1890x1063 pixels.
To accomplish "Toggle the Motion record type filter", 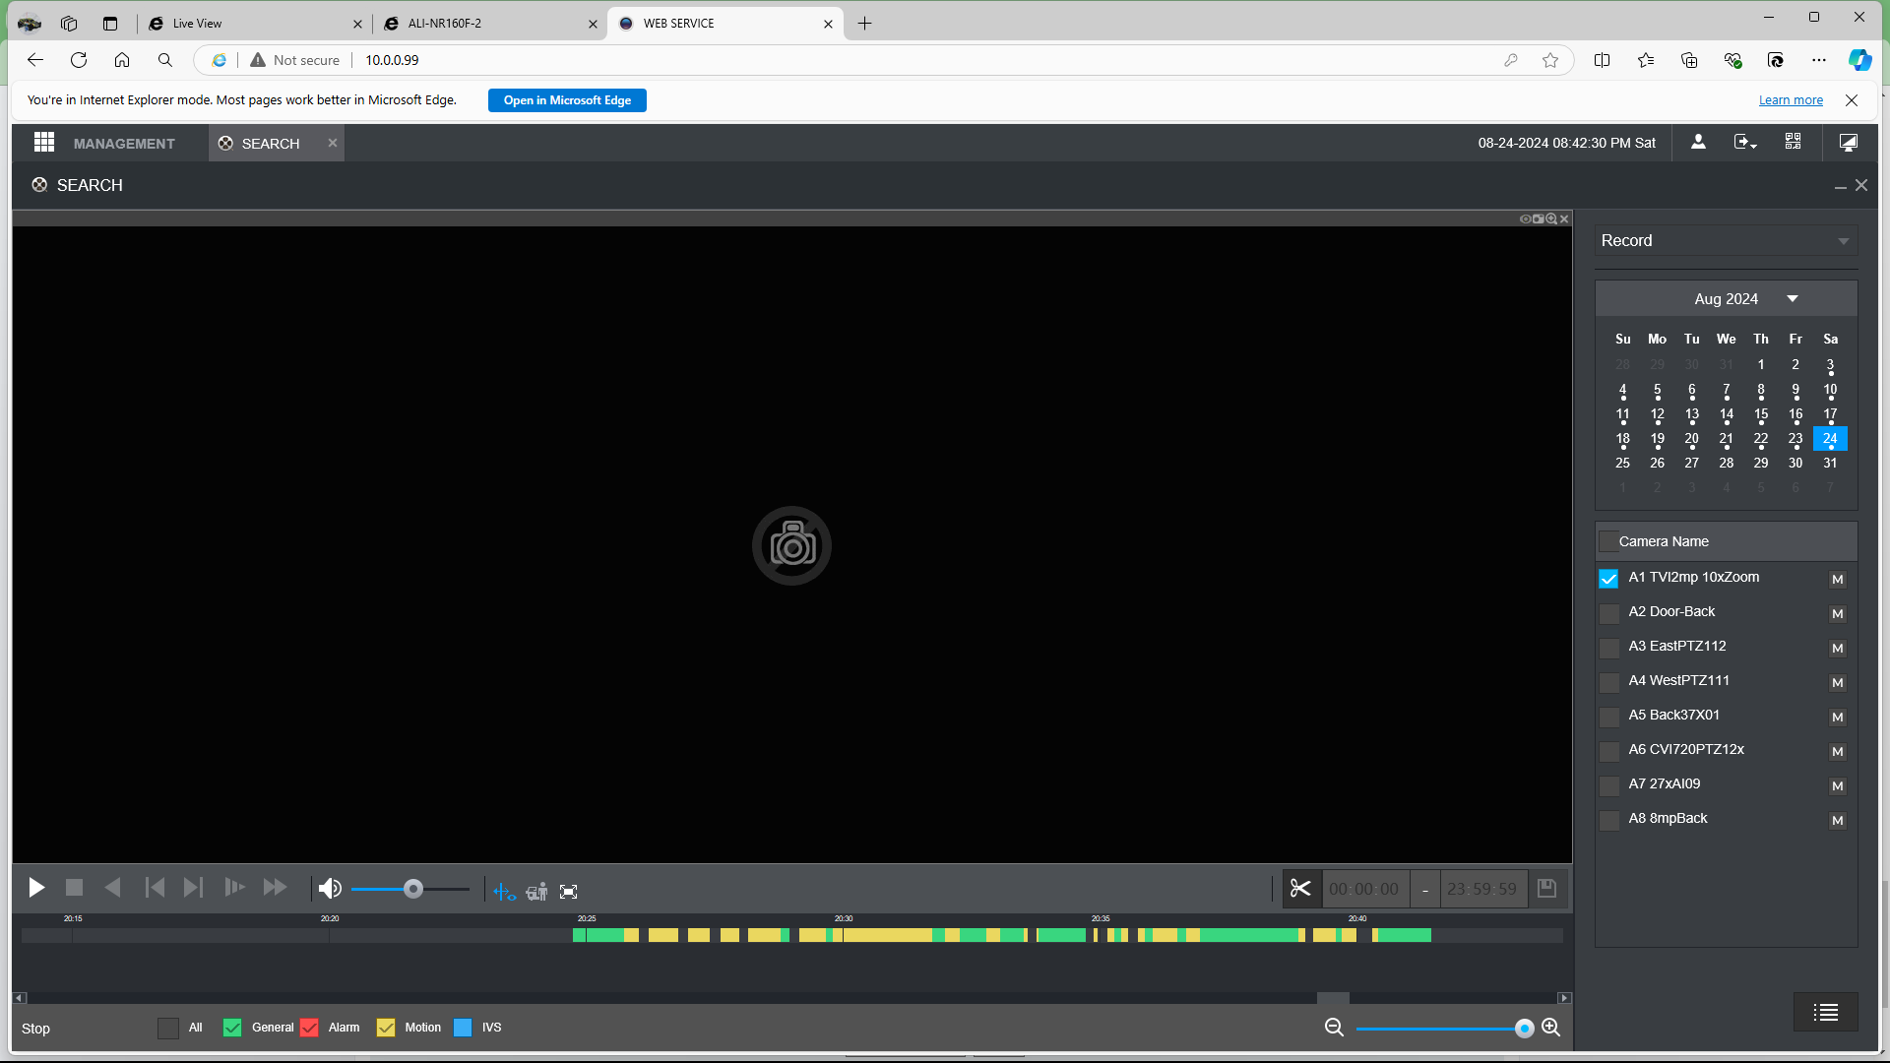I will tap(386, 1028).
